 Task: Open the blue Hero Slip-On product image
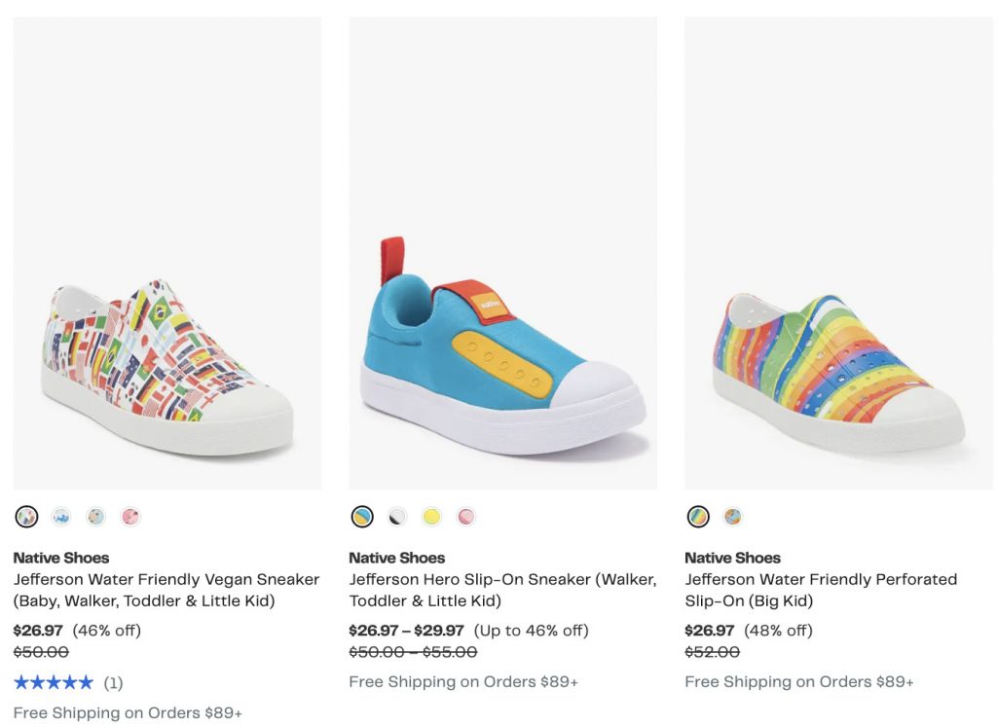(502, 253)
